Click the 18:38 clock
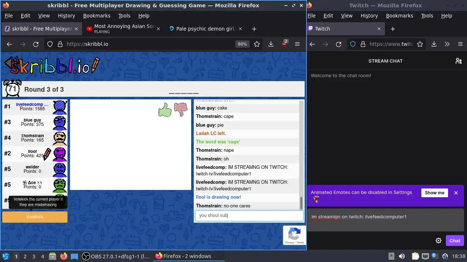The image size is (467, 262). [459, 256]
